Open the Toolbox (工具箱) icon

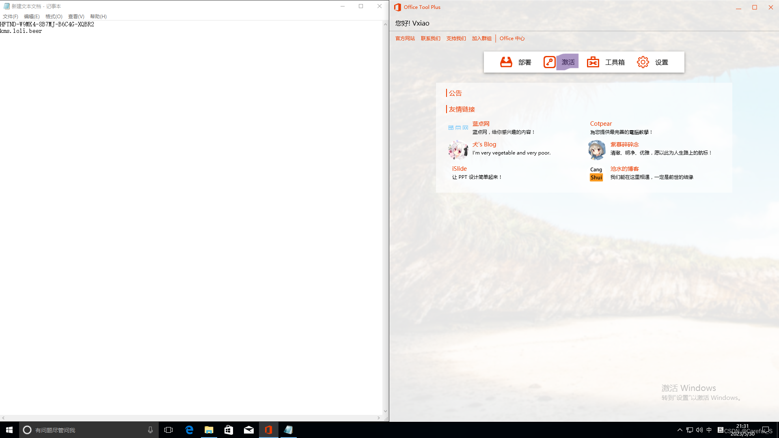click(593, 62)
